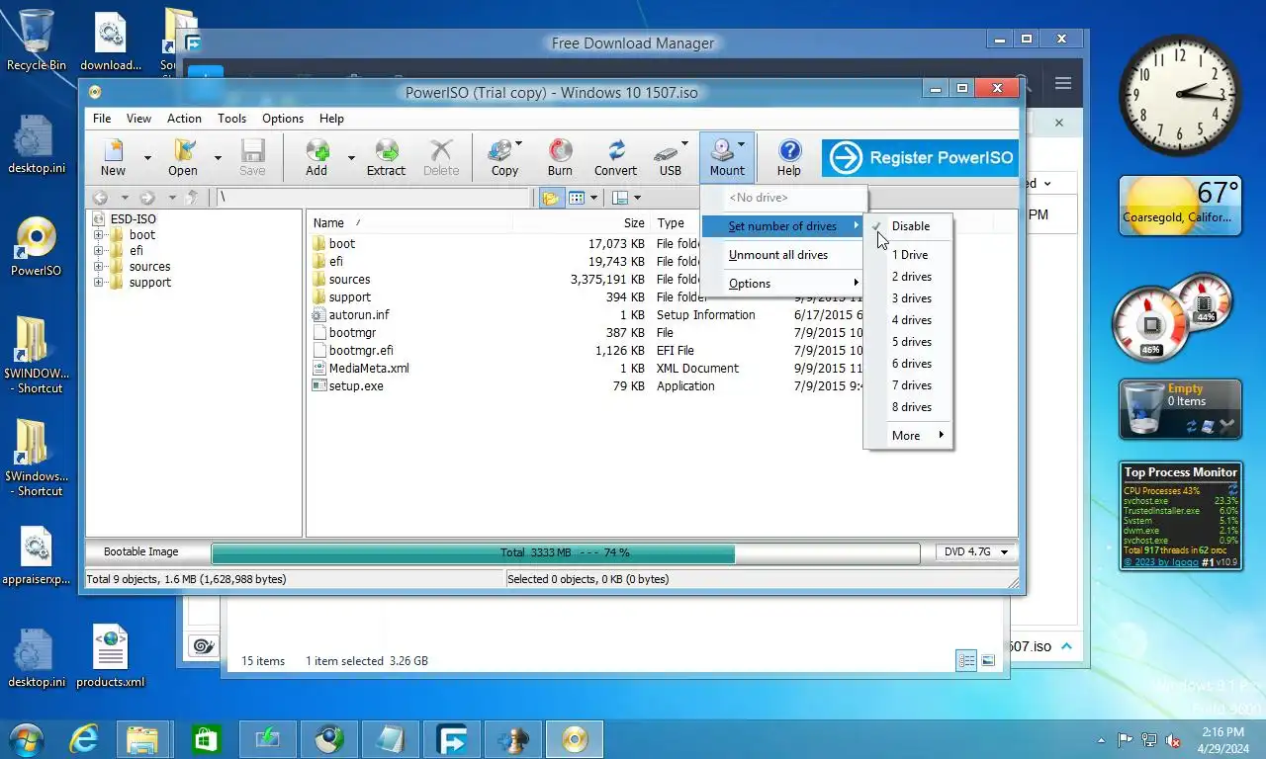
Task: Choose 8 drives in the submenu
Action: 908,407
